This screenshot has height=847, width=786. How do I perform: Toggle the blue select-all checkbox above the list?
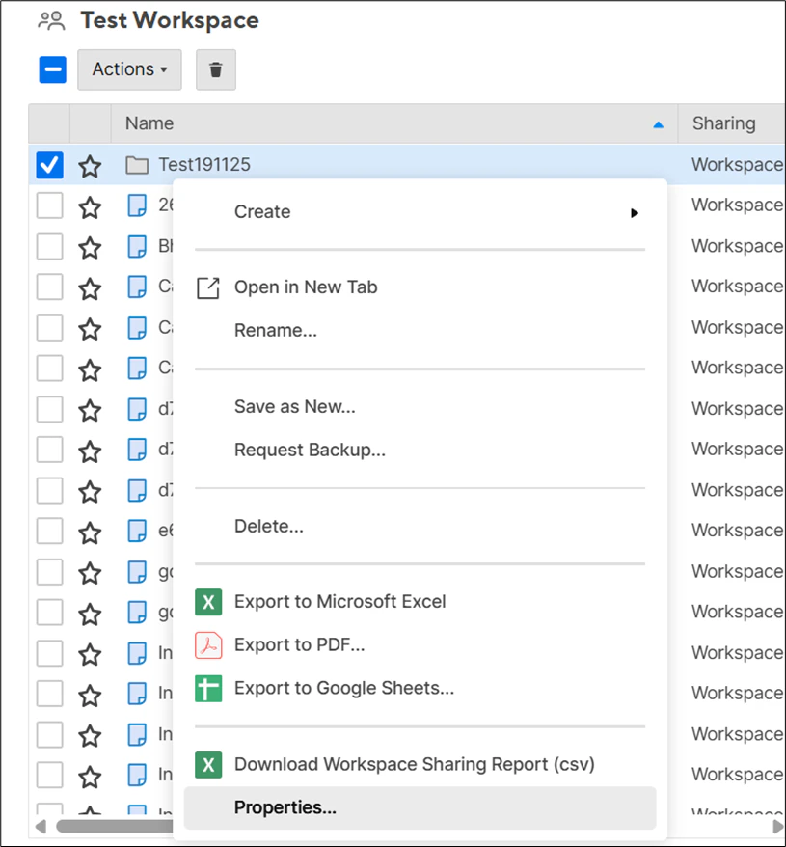(52, 69)
